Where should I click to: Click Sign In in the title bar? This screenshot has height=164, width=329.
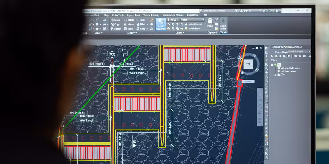coord(247,11)
